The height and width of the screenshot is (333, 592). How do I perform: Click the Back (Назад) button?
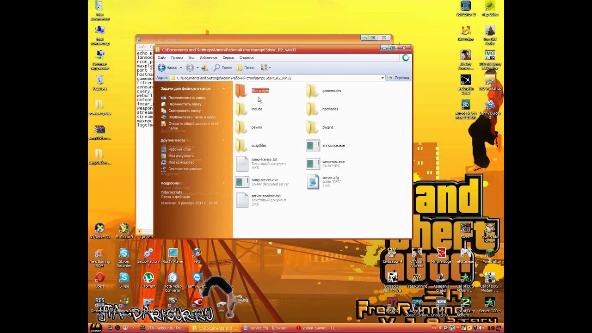pos(167,68)
